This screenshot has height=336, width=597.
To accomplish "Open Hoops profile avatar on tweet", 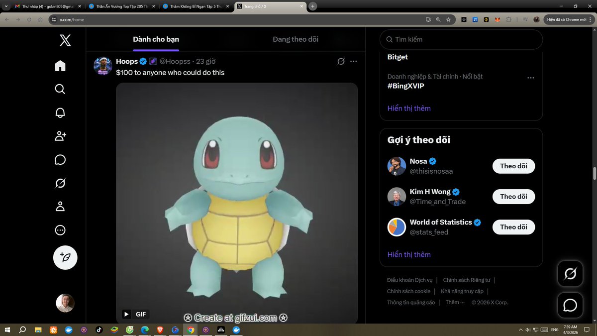I will 102,66.
